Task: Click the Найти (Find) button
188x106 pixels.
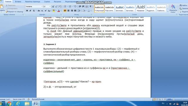Action: 183,5
